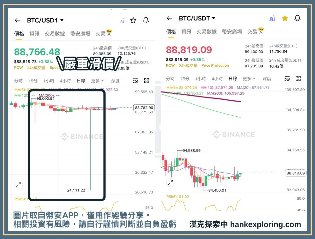
Task: Tap the fullscreen expand icon on the BTC/USDT chart
Action: (170, 182)
